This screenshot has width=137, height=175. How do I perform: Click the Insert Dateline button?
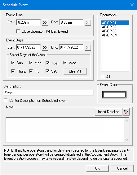click(108, 112)
